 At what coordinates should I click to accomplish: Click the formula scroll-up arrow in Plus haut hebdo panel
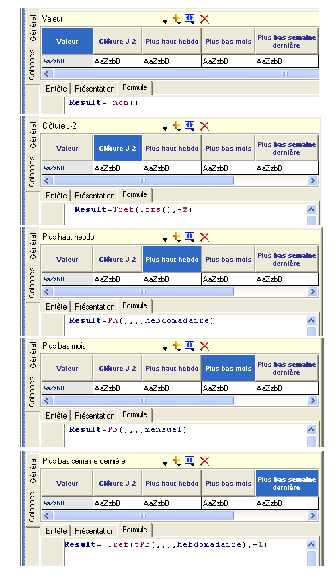312,320
